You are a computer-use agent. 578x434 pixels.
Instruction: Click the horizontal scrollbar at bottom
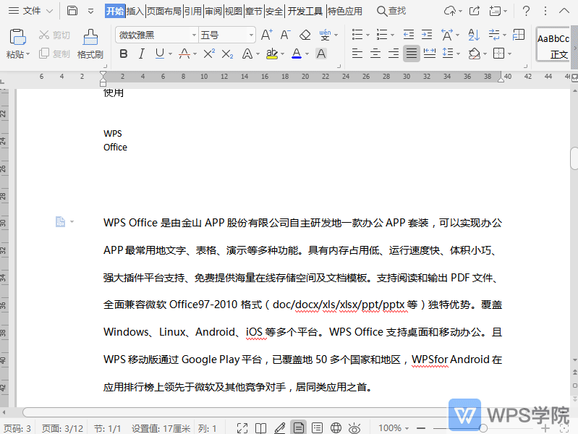click(236, 412)
